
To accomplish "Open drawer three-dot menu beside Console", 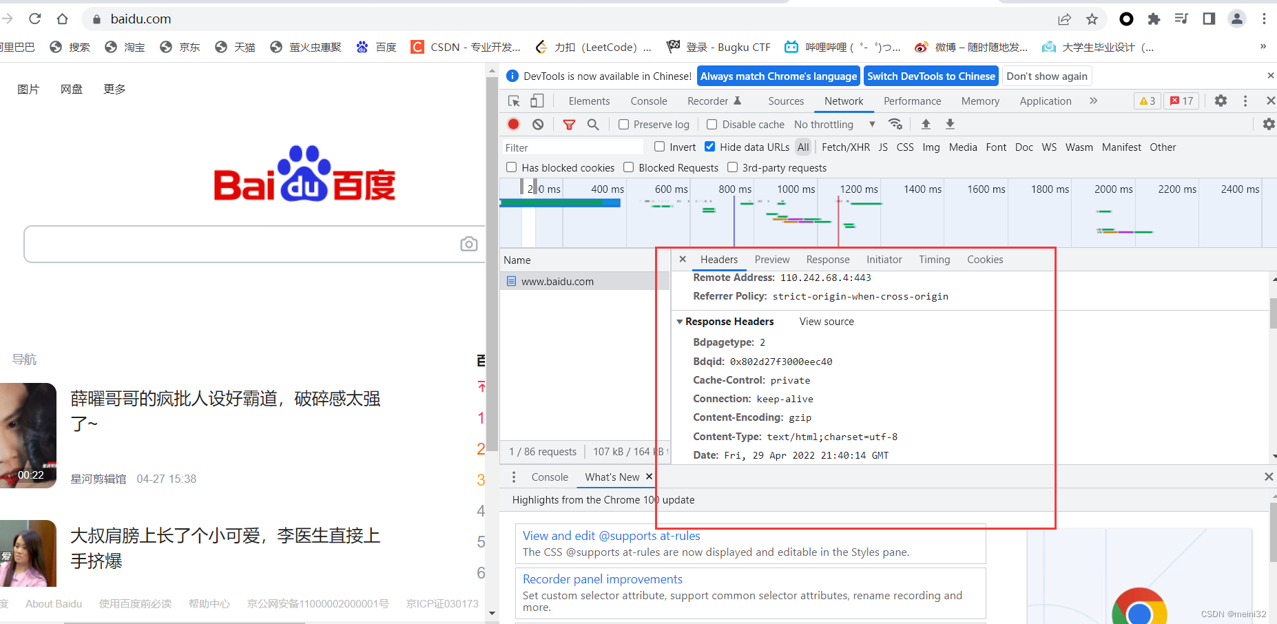I will (x=514, y=477).
